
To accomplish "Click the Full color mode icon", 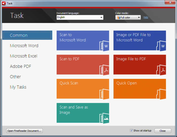I will (x=118, y=17).
